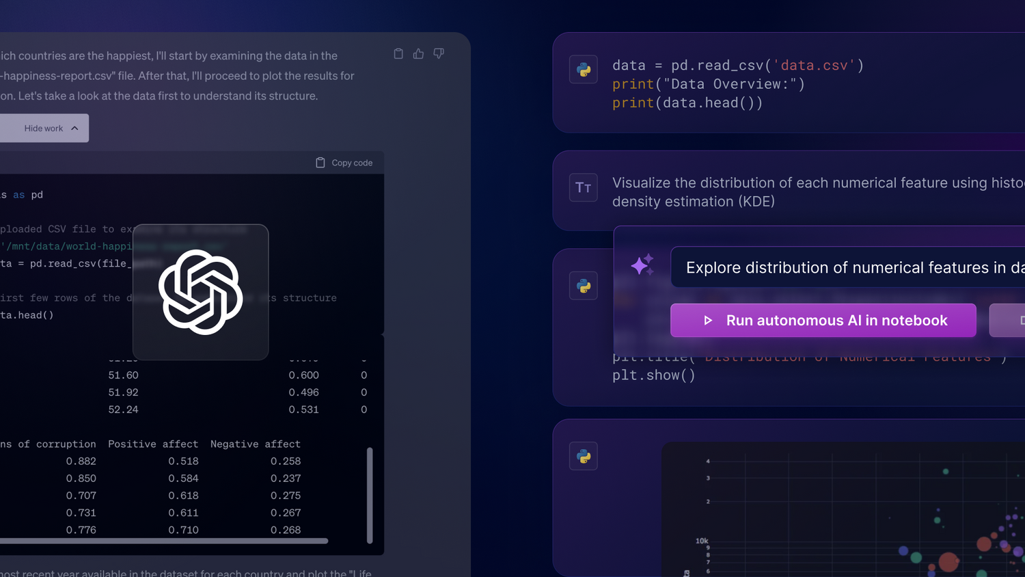1025x577 pixels.
Task: Rate the response with thumbs down
Action: click(x=438, y=53)
